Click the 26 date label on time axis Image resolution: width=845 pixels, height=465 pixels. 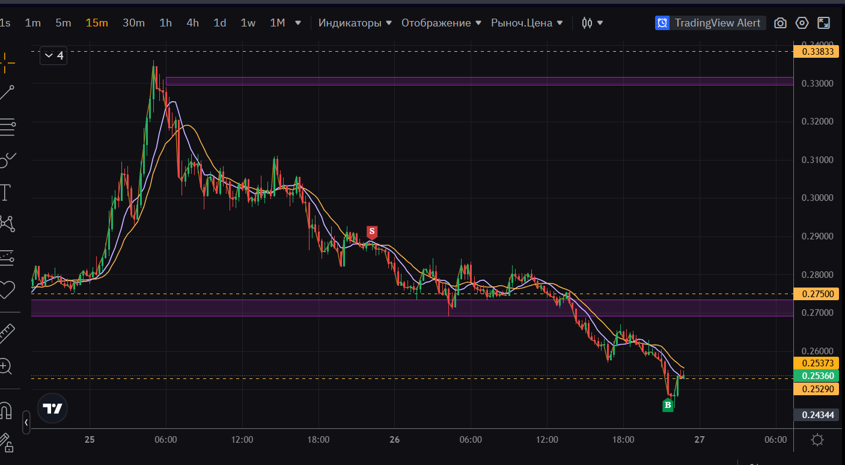pos(394,440)
